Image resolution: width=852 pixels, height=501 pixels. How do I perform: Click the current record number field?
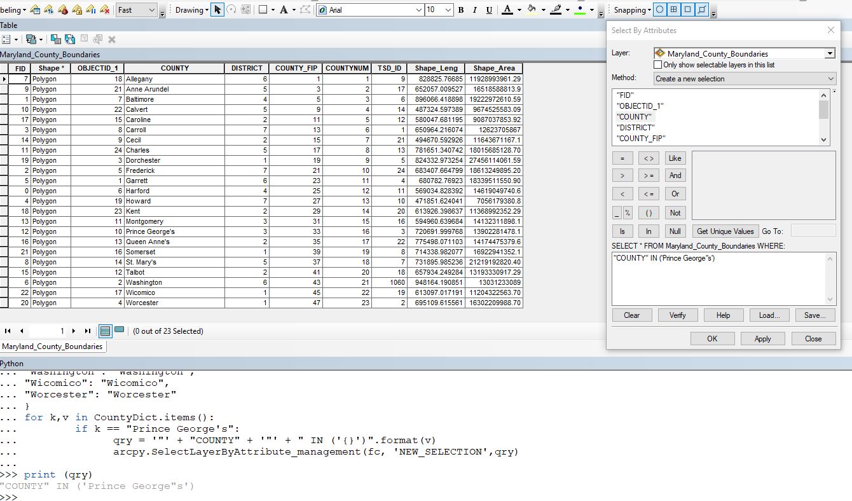pos(48,331)
